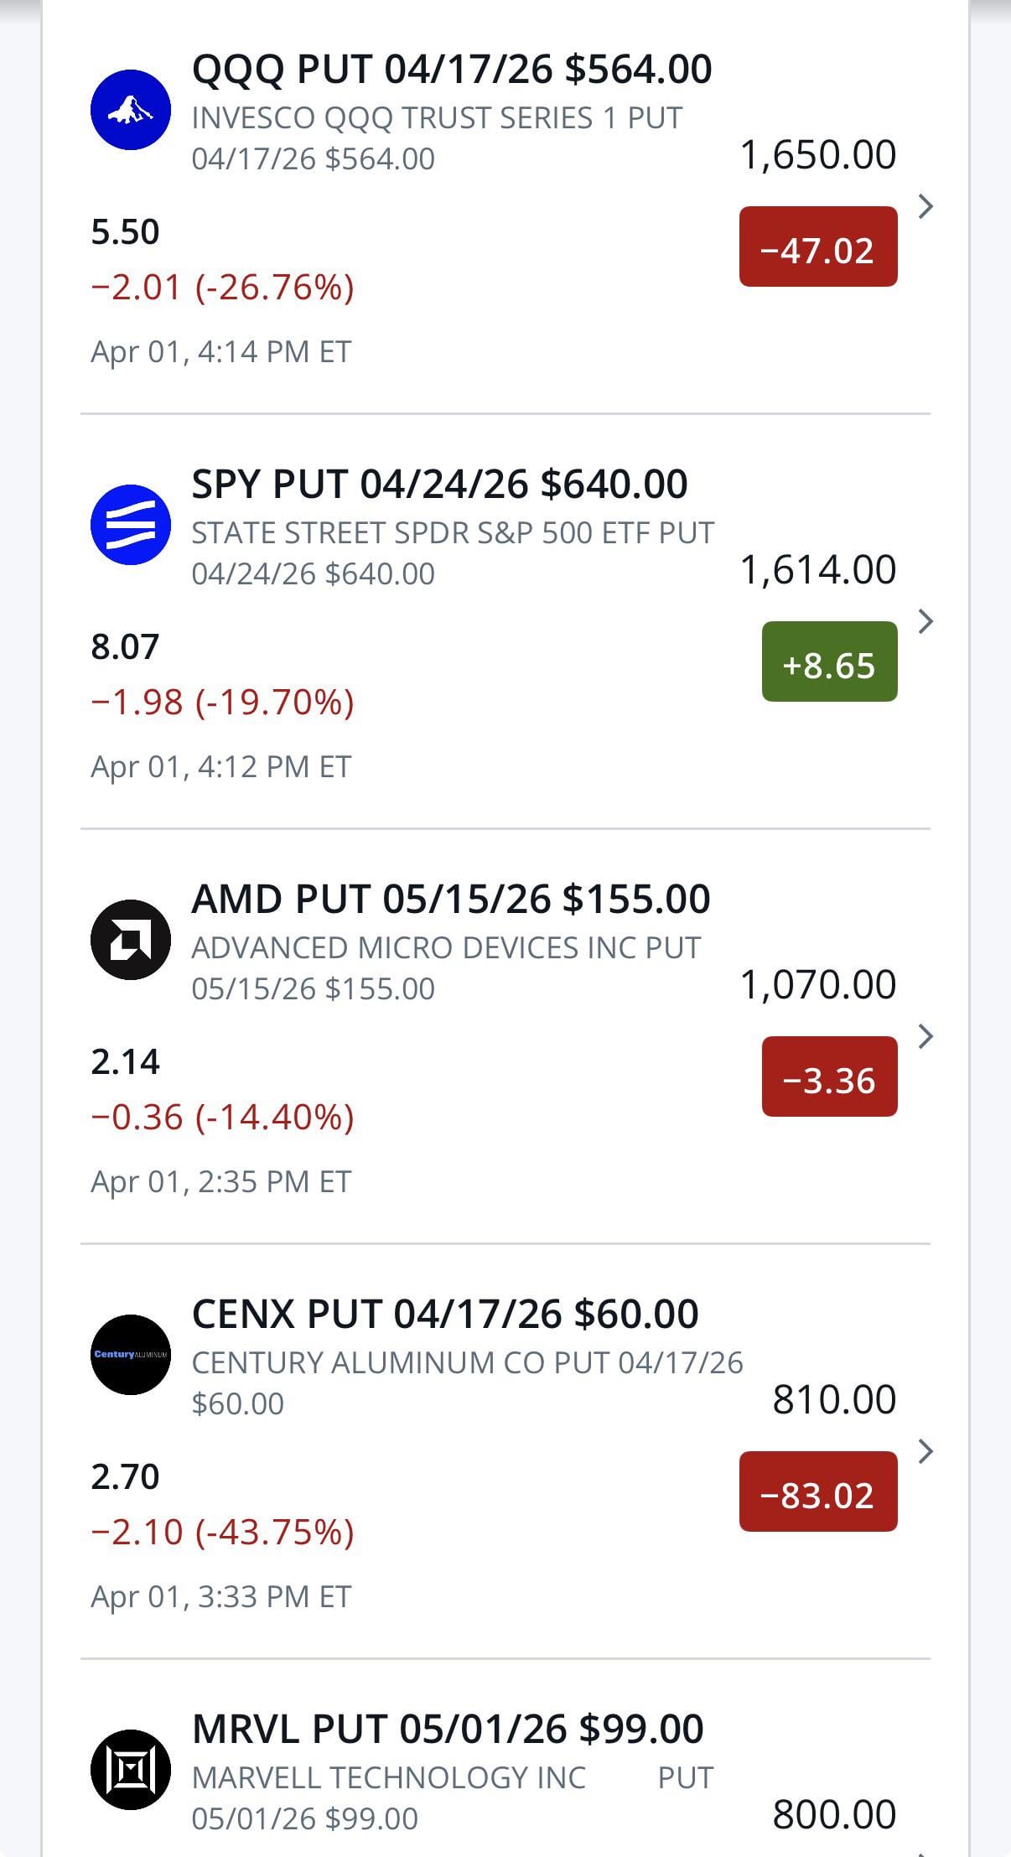The height and width of the screenshot is (1857, 1011).
Task: Open the bold SPY PUT 04/24/26 heading
Action: (439, 484)
